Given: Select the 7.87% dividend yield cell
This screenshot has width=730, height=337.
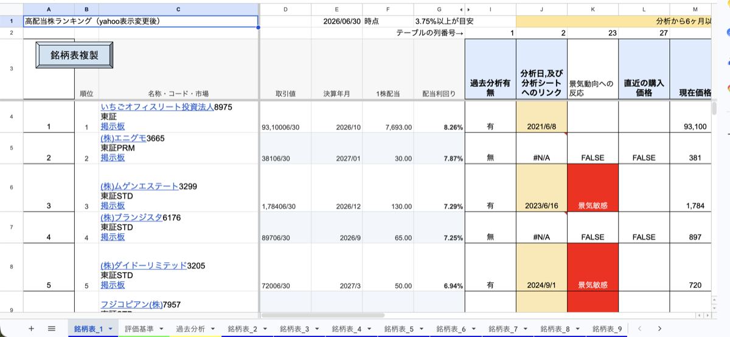Looking at the screenshot, I should (439, 148).
